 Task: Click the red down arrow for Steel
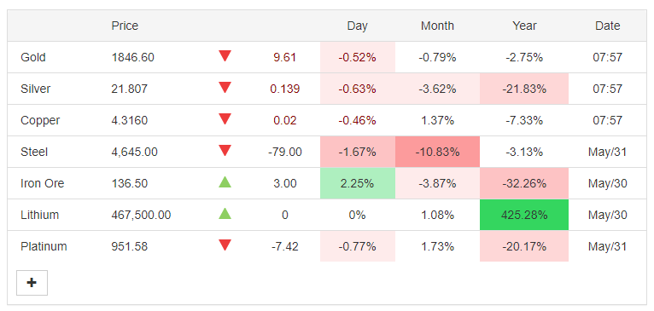[x=225, y=150]
